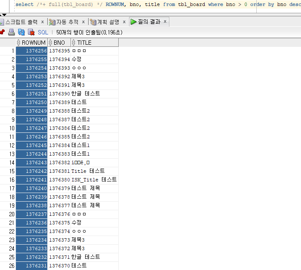Close the 자동 추적 tab
This screenshot has height=270, width=301.
point(83,22)
